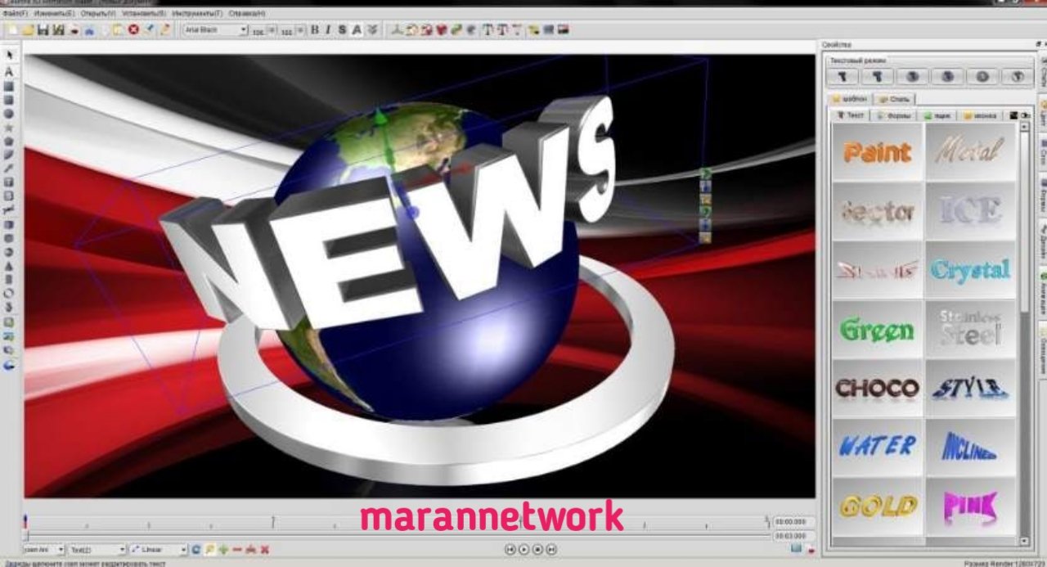1047x567 pixels.
Task: Toggle Bold 'B' formatting
Action: coord(316,29)
